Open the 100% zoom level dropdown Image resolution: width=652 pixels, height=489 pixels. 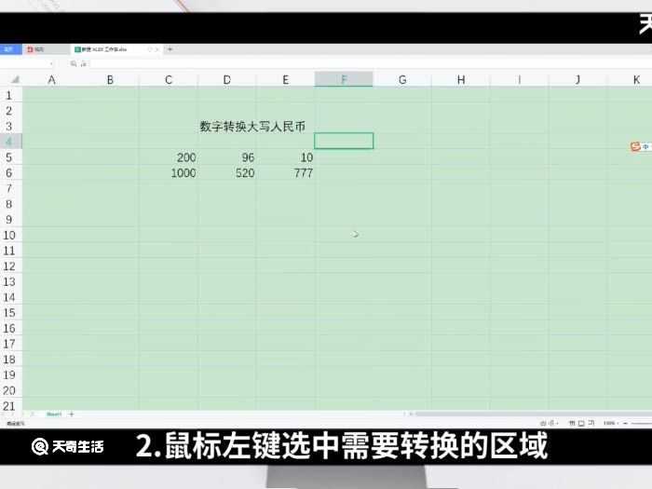610,423
